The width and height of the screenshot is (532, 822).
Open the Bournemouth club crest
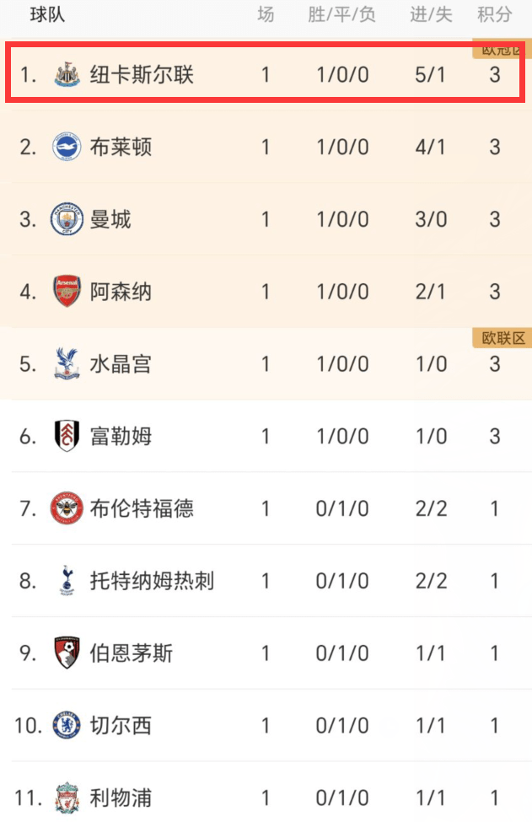click(67, 653)
